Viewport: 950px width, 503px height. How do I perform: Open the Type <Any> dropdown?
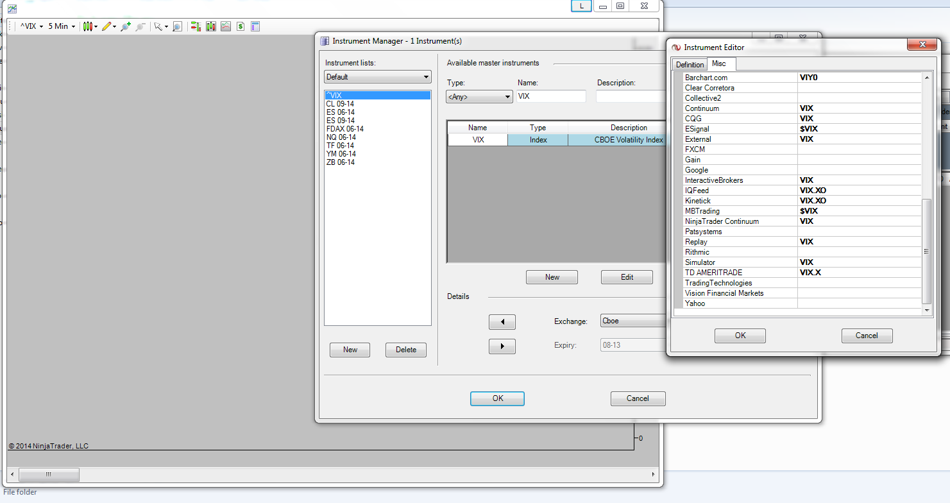[479, 97]
